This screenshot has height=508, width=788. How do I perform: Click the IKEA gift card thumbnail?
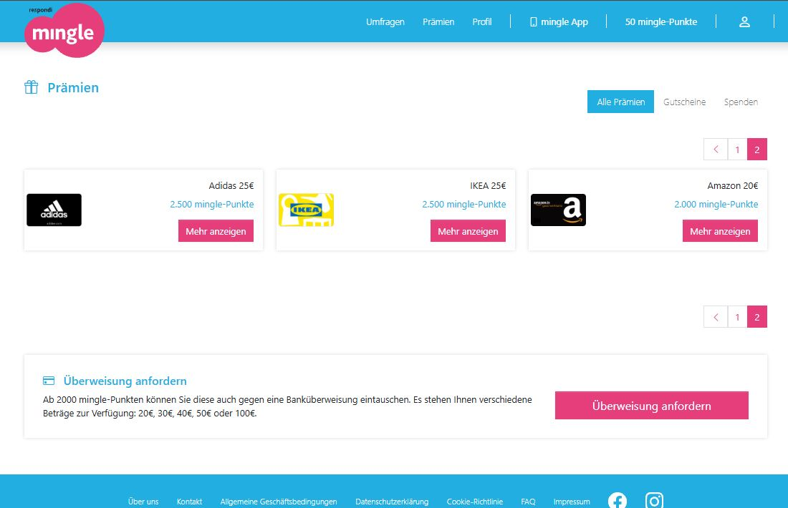[x=306, y=210]
